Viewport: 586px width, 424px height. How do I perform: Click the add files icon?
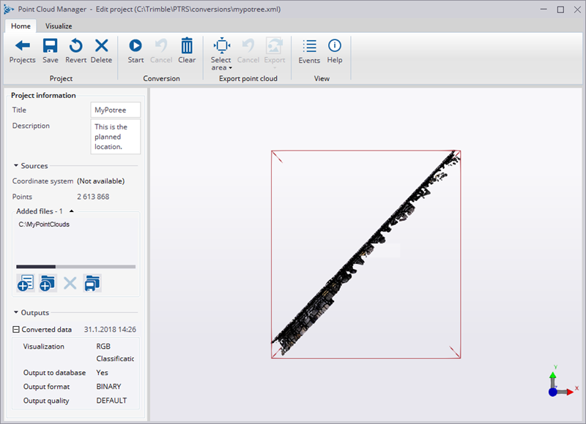[x=26, y=283]
